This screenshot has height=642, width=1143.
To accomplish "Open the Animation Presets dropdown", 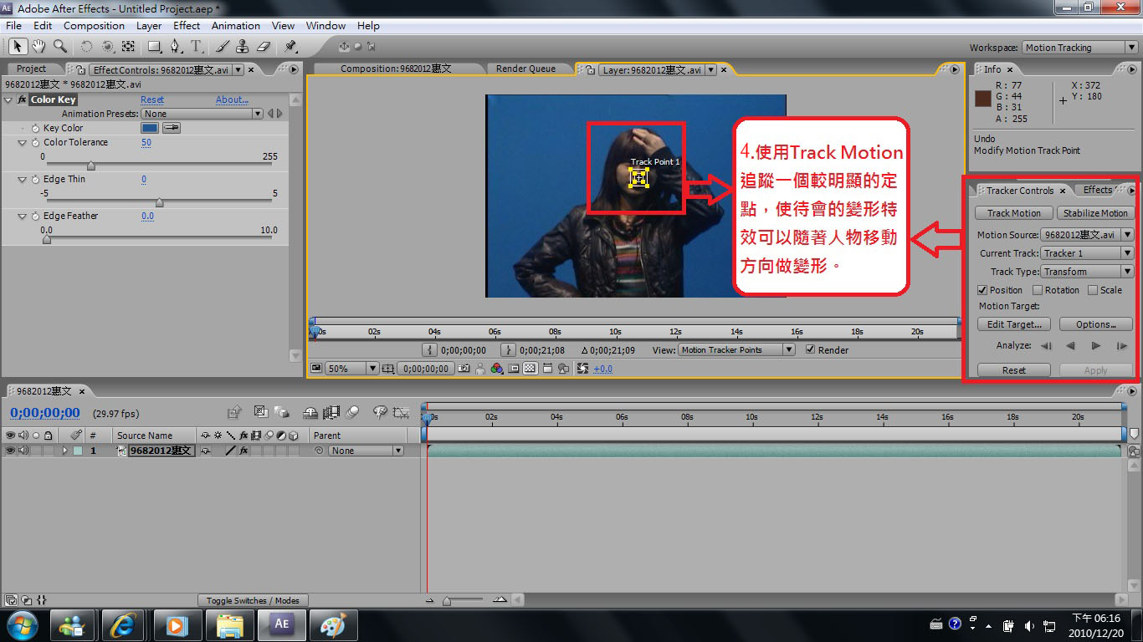I will 202,114.
